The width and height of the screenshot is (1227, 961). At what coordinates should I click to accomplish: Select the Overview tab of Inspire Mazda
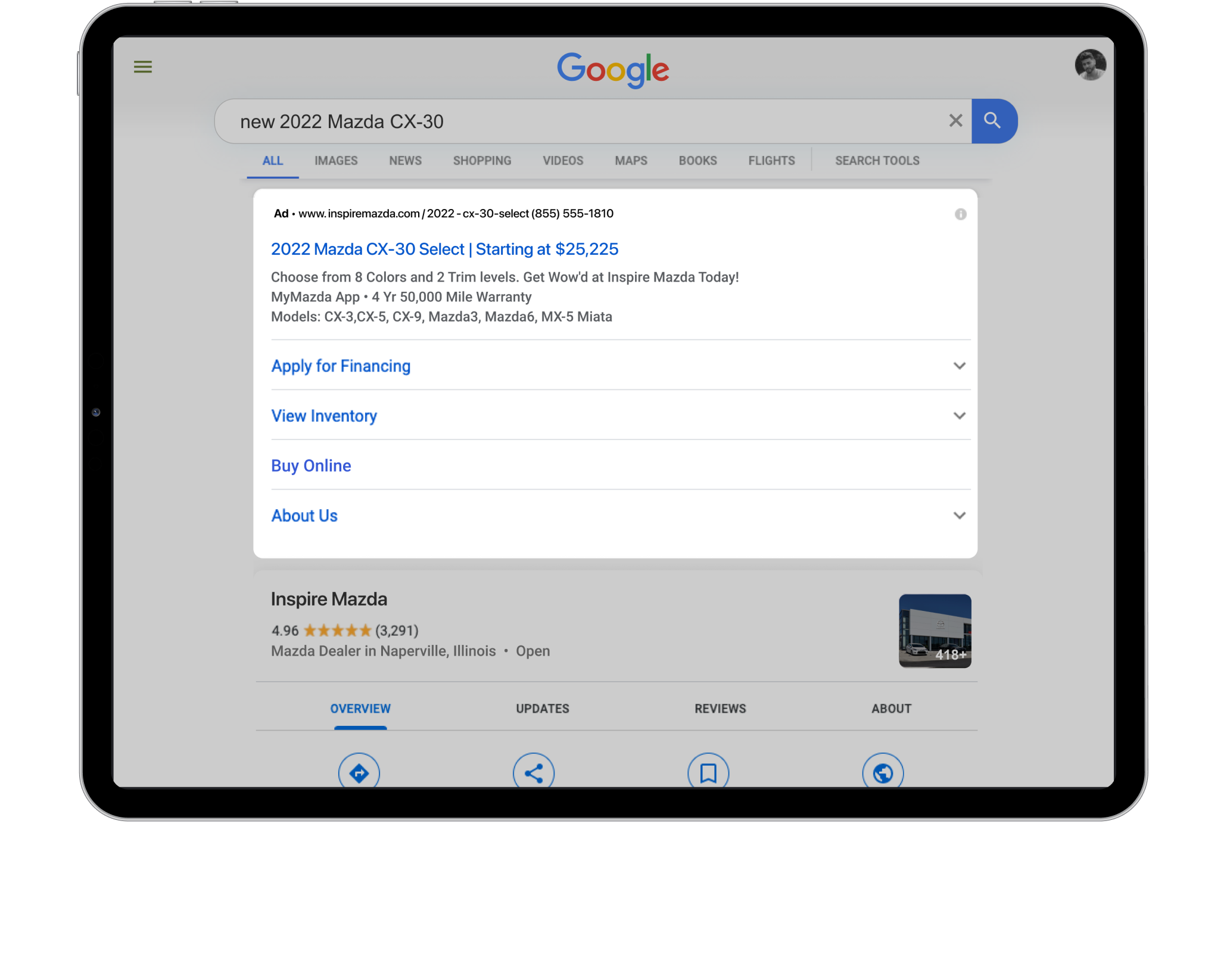click(x=360, y=709)
